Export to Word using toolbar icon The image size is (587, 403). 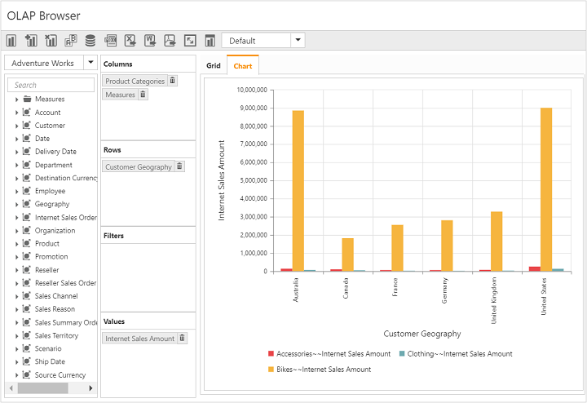(x=150, y=40)
